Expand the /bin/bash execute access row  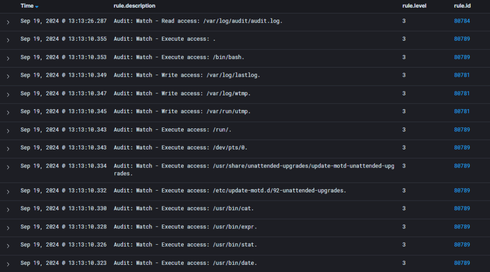point(8,58)
